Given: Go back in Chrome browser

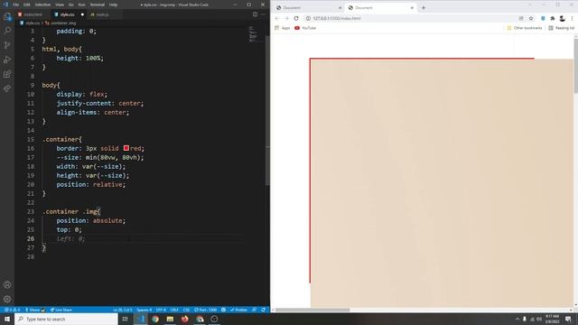Looking at the screenshot, I should (277, 18).
